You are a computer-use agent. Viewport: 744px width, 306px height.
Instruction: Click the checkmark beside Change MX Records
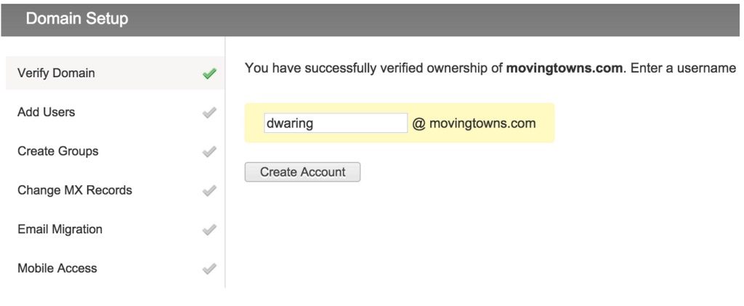click(x=209, y=190)
